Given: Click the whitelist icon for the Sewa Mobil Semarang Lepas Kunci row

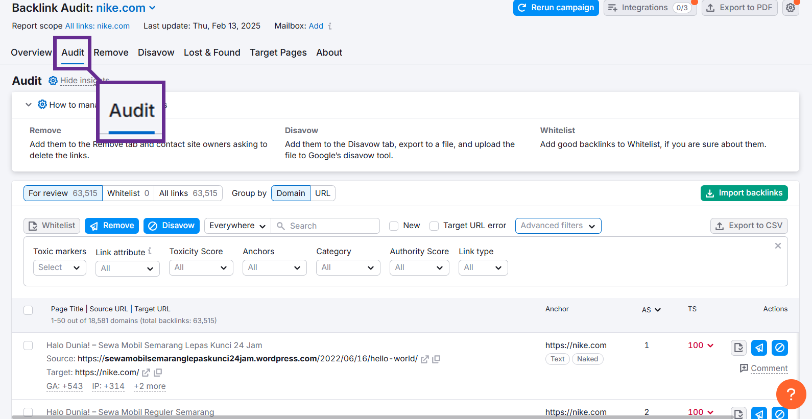Looking at the screenshot, I should pos(738,348).
